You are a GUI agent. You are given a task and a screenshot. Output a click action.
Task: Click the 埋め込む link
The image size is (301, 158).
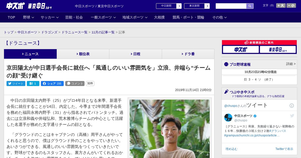coord(231,149)
